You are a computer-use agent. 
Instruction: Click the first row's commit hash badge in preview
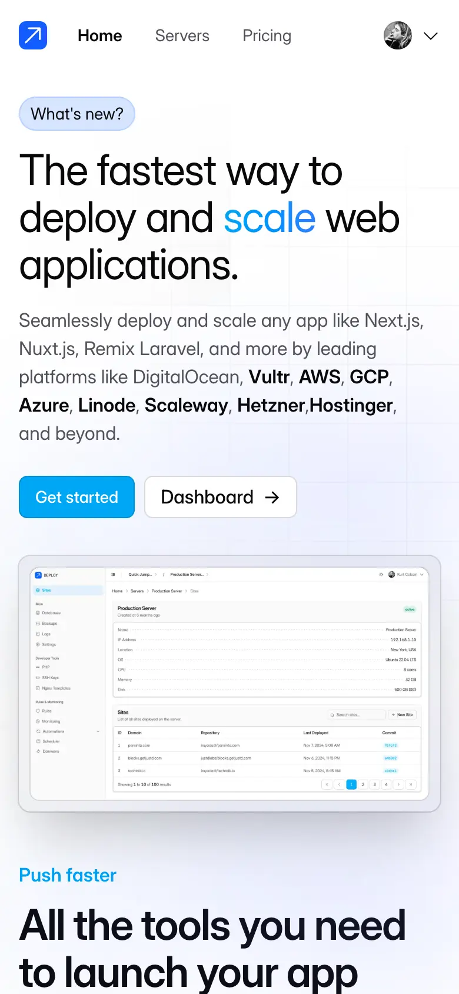coord(391,745)
